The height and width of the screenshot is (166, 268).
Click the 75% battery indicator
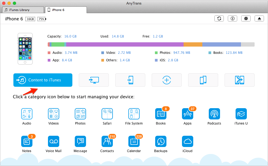42,19
